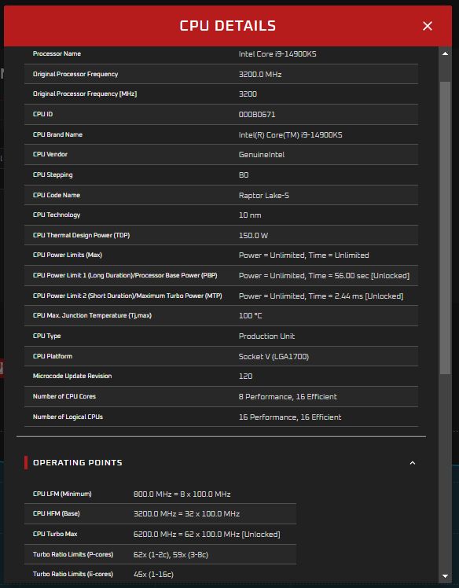Select the Power Limit 1 value with 56.00 sec
The width and height of the screenshot is (459, 588).
(x=324, y=276)
